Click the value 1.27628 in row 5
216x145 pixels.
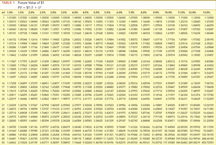pos(98,33)
